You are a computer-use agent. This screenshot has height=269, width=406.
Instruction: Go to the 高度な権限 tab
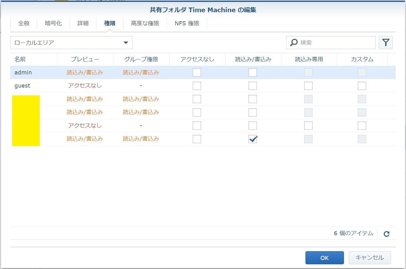(145, 23)
